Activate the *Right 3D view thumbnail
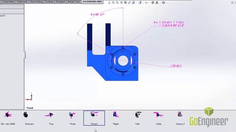The width and height of the screenshot is (236, 132). [x=115, y=118]
